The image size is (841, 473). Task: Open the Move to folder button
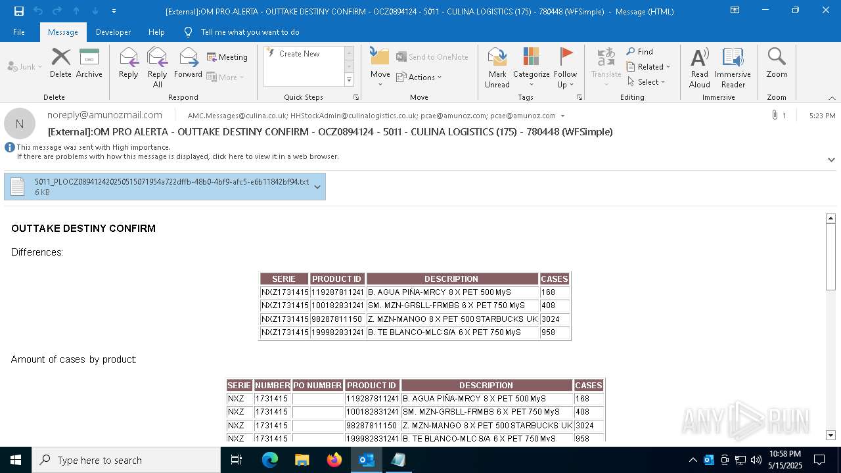380,68
